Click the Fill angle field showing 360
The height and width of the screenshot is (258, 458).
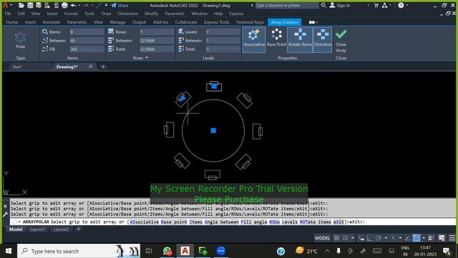(x=87, y=49)
